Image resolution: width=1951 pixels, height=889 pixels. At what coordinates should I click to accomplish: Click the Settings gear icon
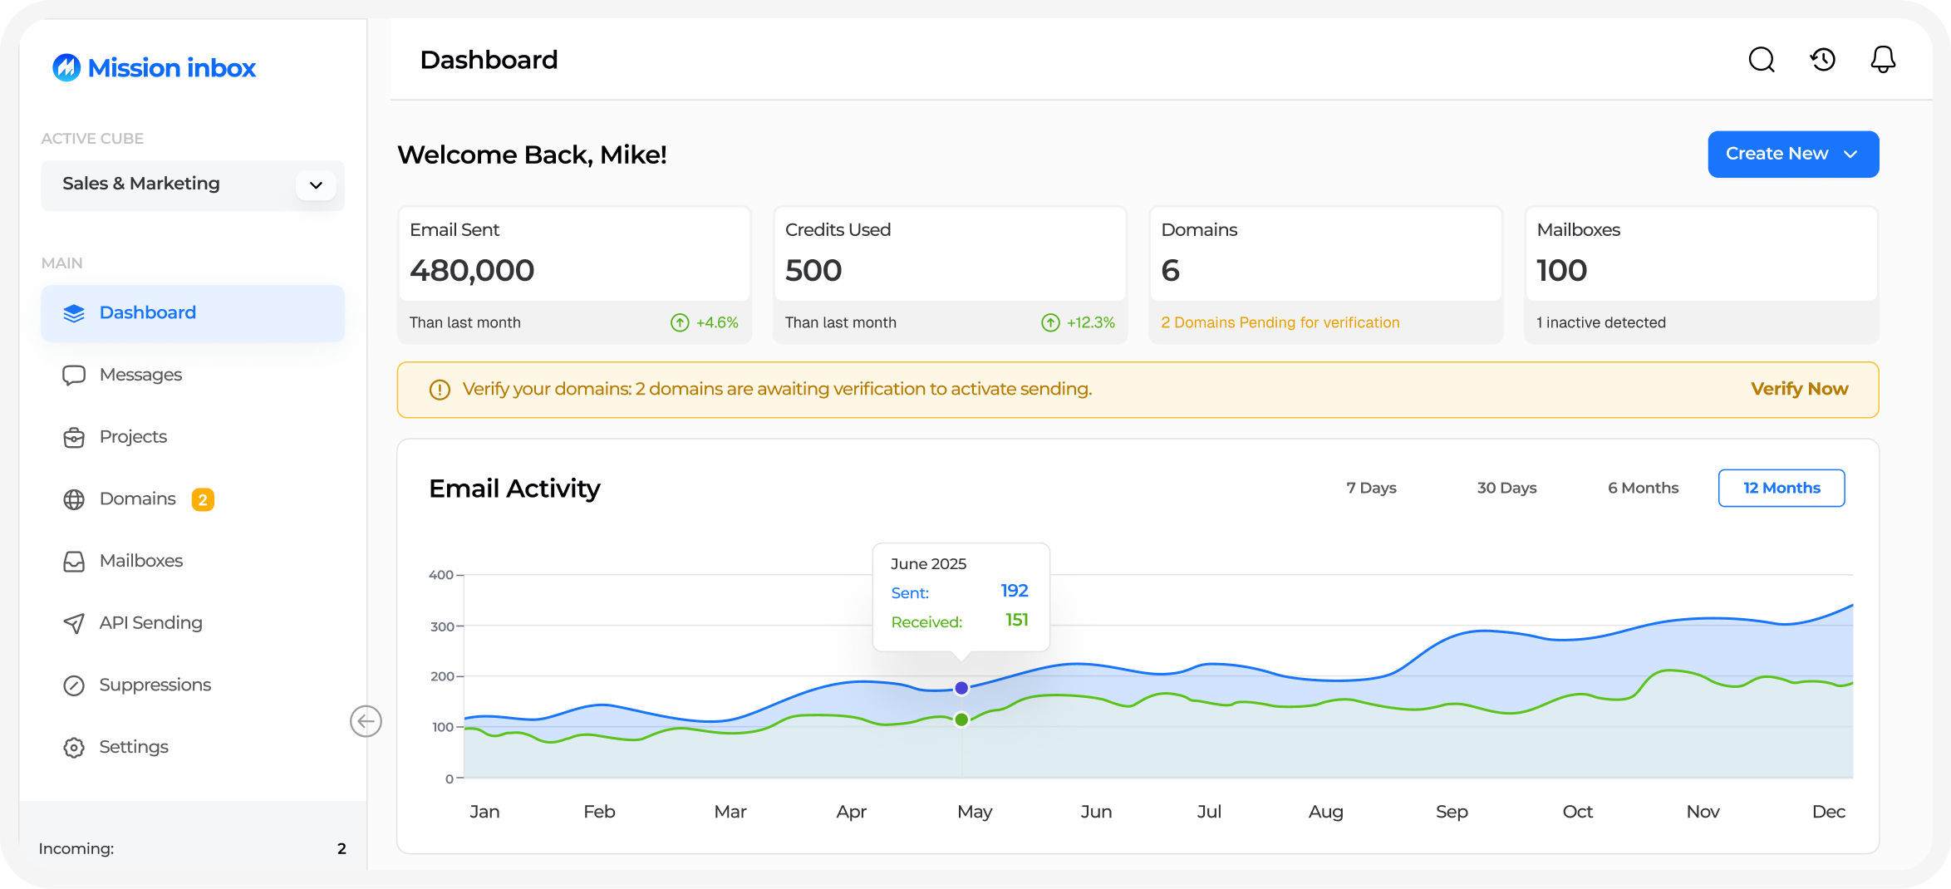coord(75,747)
